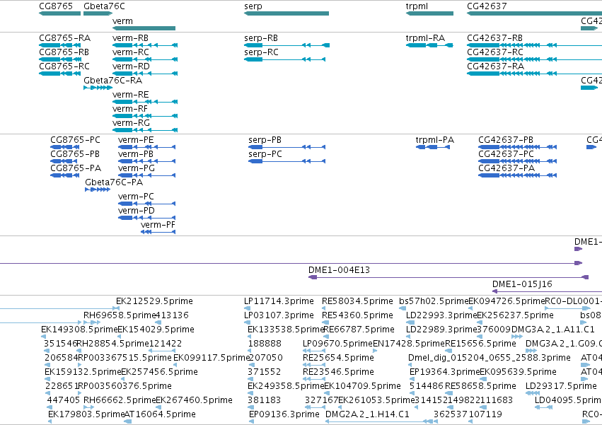Click the trpml gene bar

pos(429,13)
